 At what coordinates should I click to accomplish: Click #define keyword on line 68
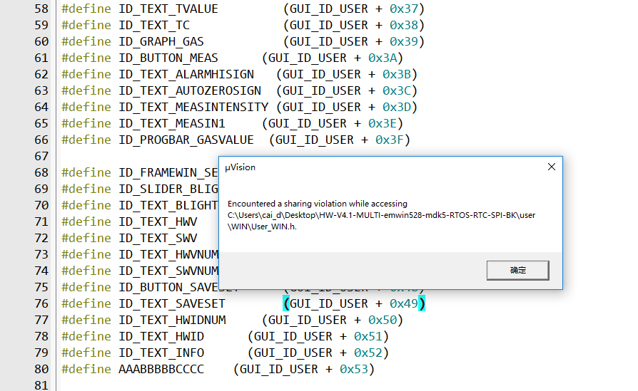(x=86, y=172)
